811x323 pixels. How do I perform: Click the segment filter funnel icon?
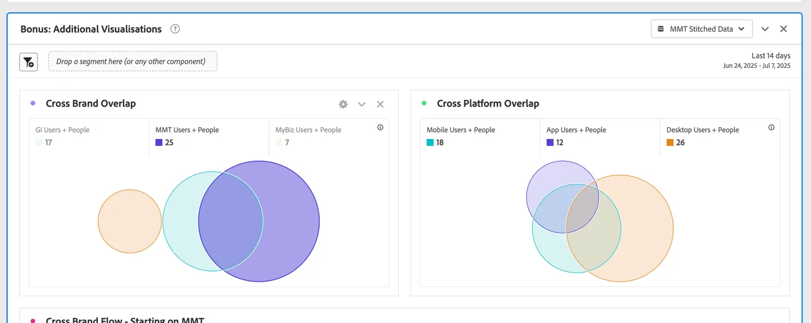coord(28,62)
